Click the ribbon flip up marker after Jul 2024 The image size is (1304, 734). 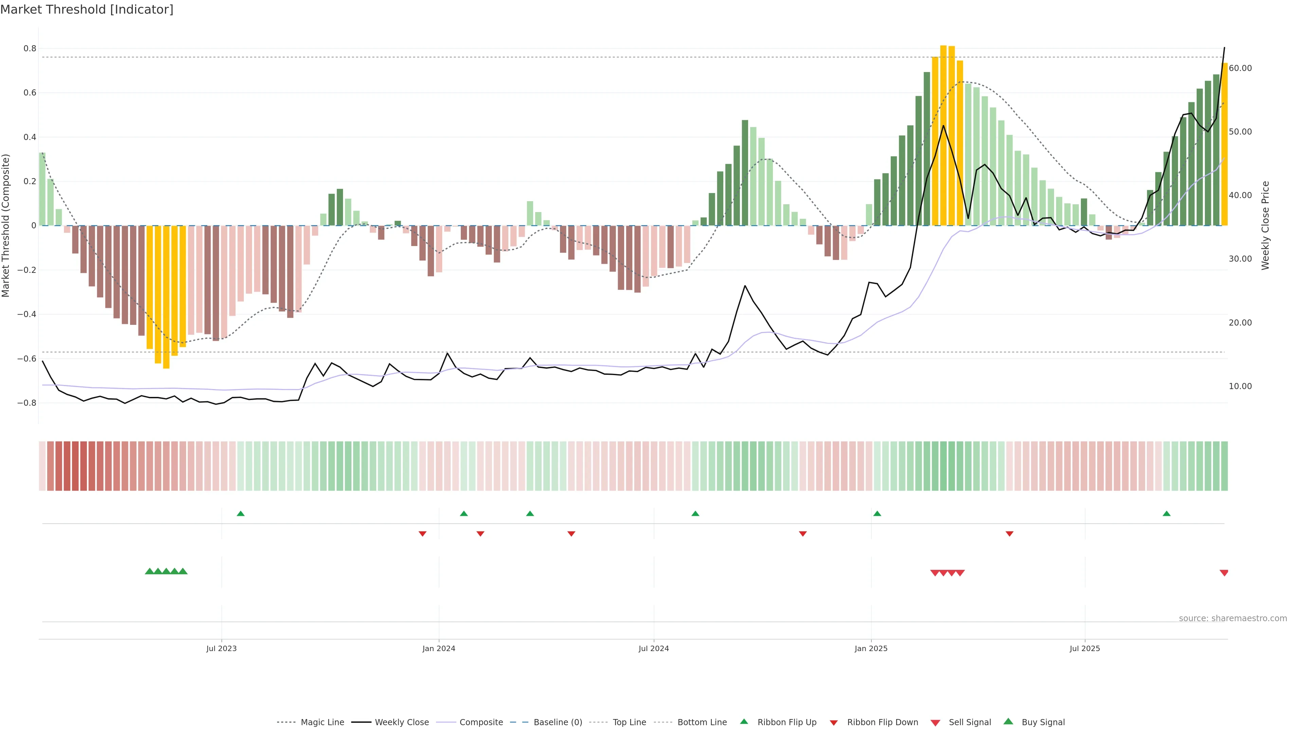(x=695, y=514)
